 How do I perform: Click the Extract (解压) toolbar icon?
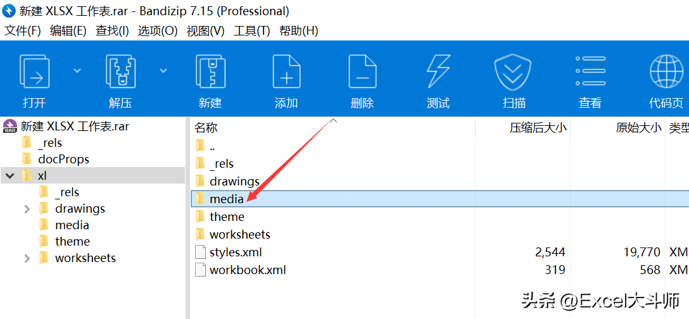pos(120,71)
